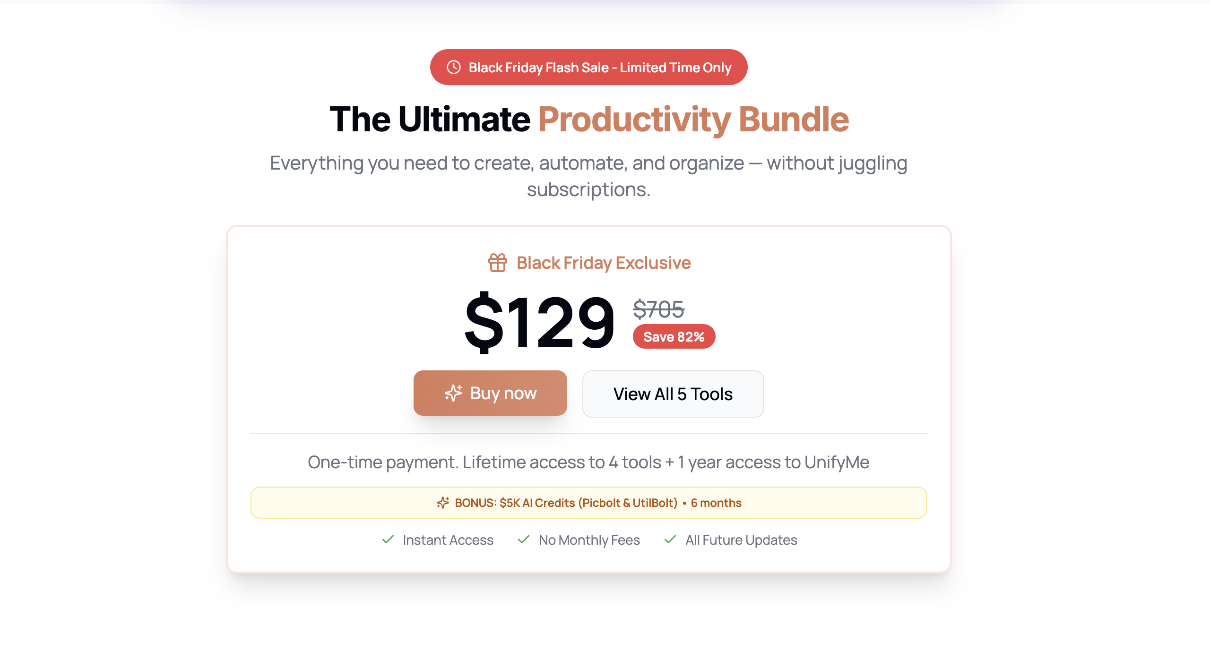The image size is (1210, 668).
Task: Click the red Save 82% badge
Action: point(674,336)
